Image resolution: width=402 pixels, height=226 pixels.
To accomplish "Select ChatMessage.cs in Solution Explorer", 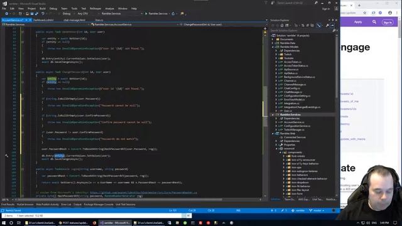I will pyautogui.click(x=293, y=92).
